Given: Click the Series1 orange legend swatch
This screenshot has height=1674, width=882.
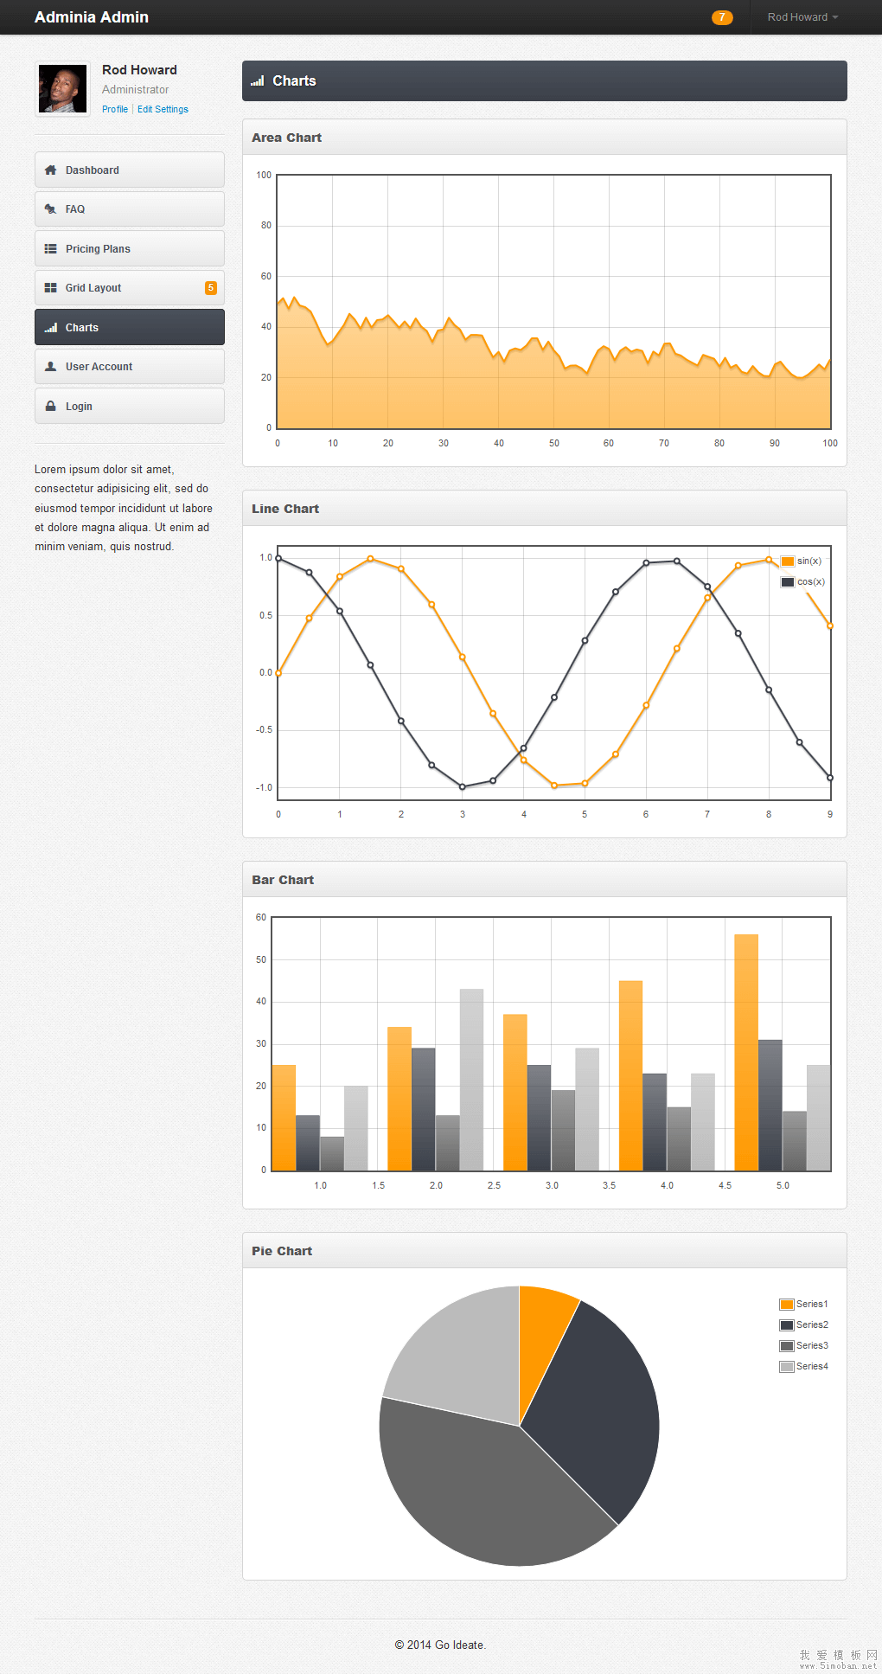Looking at the screenshot, I should [786, 1305].
